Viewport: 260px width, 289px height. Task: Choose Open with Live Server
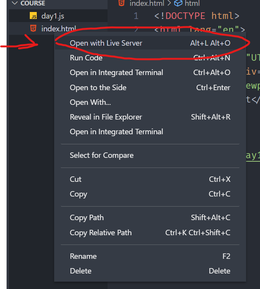click(x=150, y=43)
